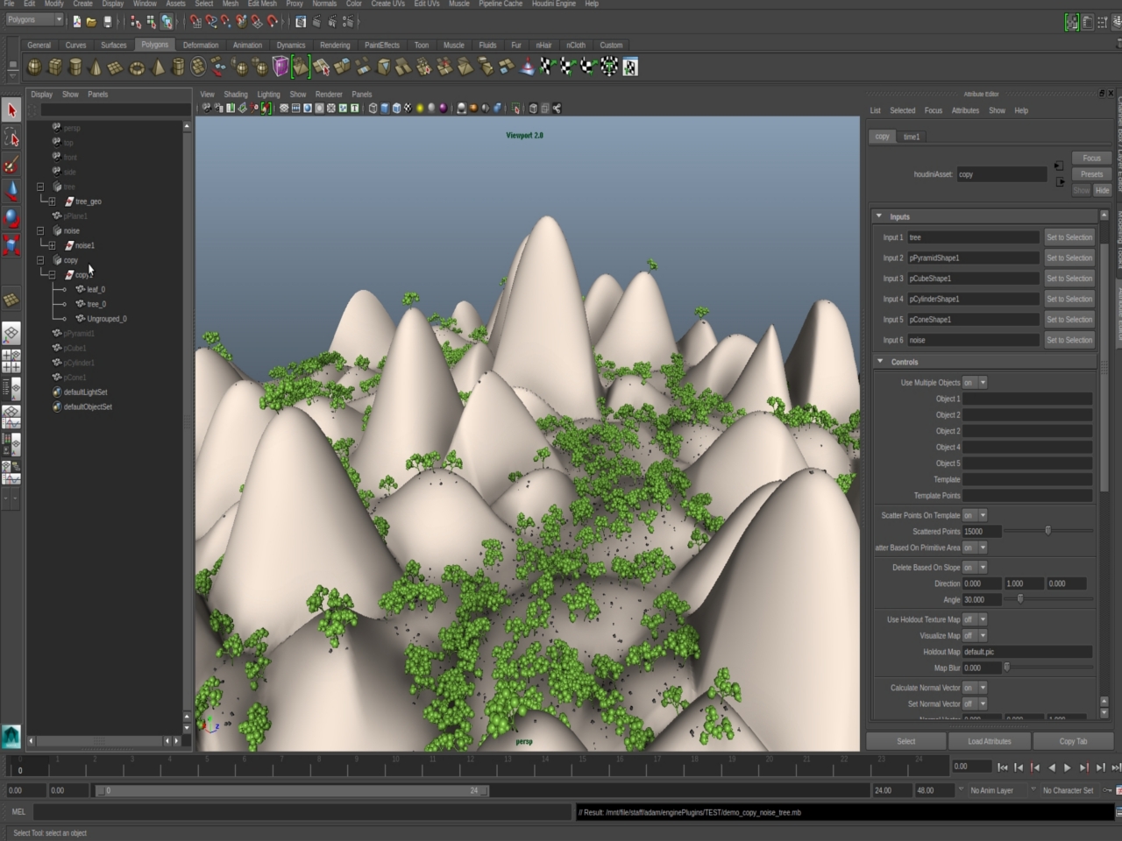The width and height of the screenshot is (1122, 841).
Task: Activate the Rotate tool sphere icon
Action: coord(11,218)
